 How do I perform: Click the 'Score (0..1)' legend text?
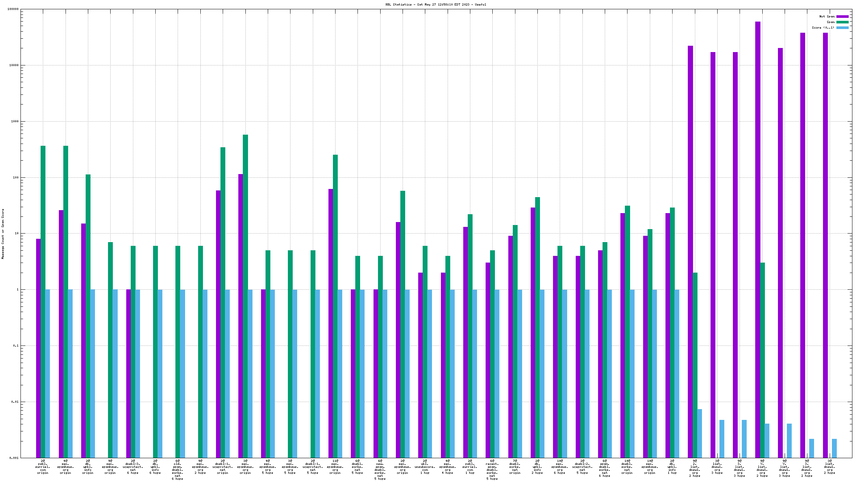(x=823, y=28)
